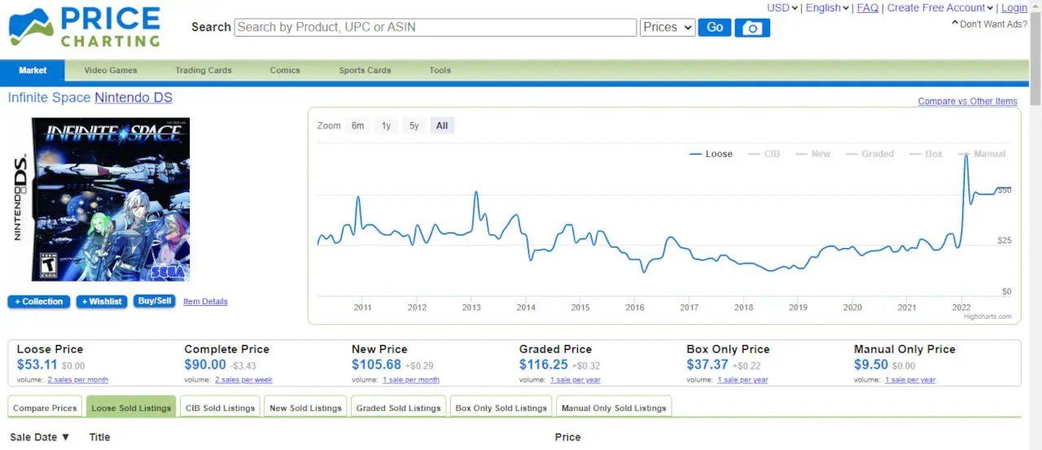Open the Prices search type dropdown
The image size is (1042, 450).
668,28
